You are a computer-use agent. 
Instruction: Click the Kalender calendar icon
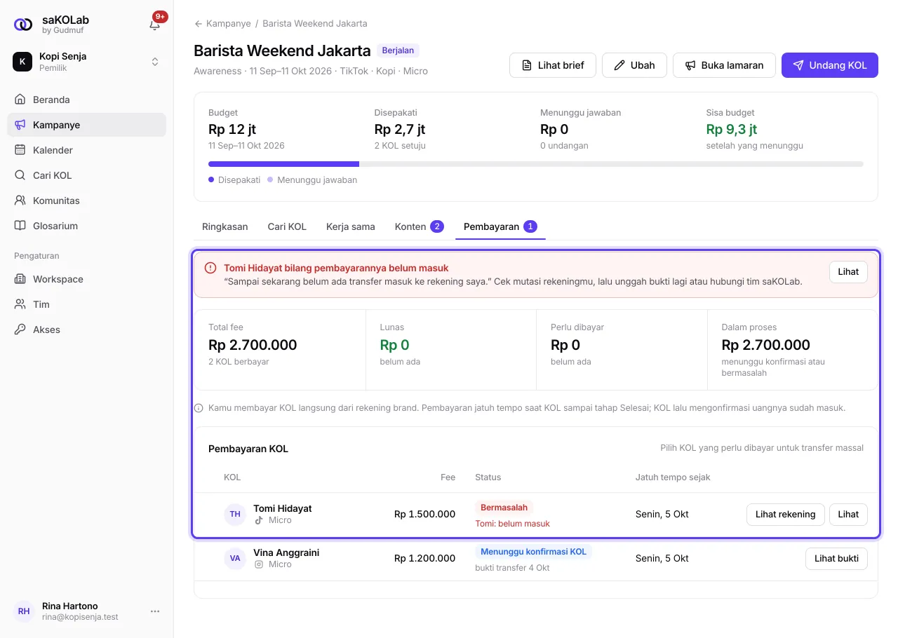point(20,150)
